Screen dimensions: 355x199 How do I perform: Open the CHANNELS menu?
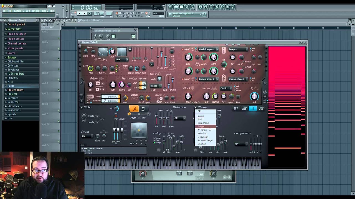pyautogui.click(x=19, y=11)
